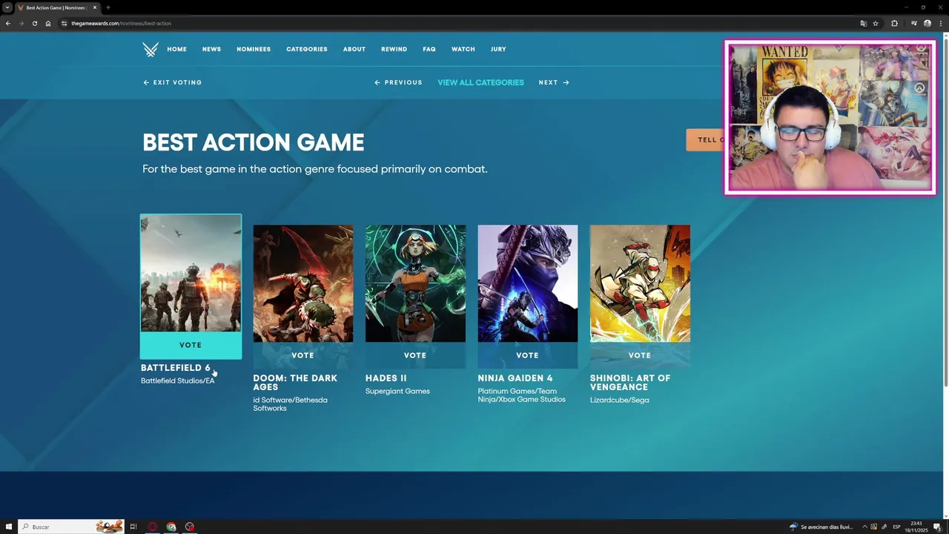Open Chrome three-dot menu
Screen dimensions: 949x534
(940, 23)
